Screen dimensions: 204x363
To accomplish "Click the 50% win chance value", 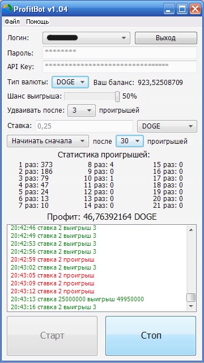I will click(x=130, y=96).
